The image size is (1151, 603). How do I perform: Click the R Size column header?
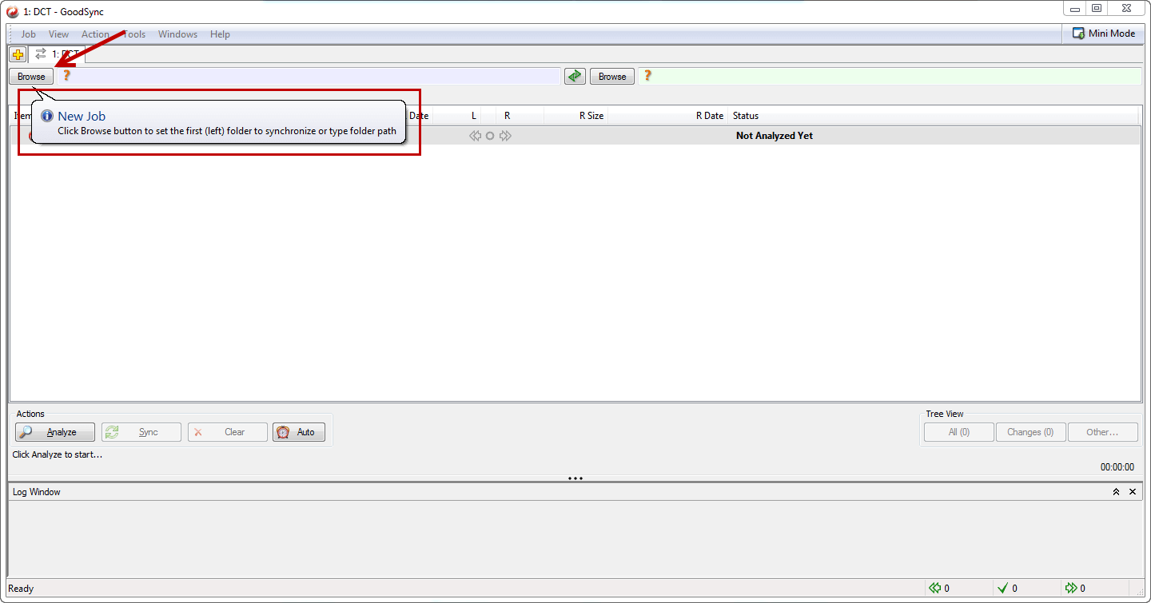[576, 116]
